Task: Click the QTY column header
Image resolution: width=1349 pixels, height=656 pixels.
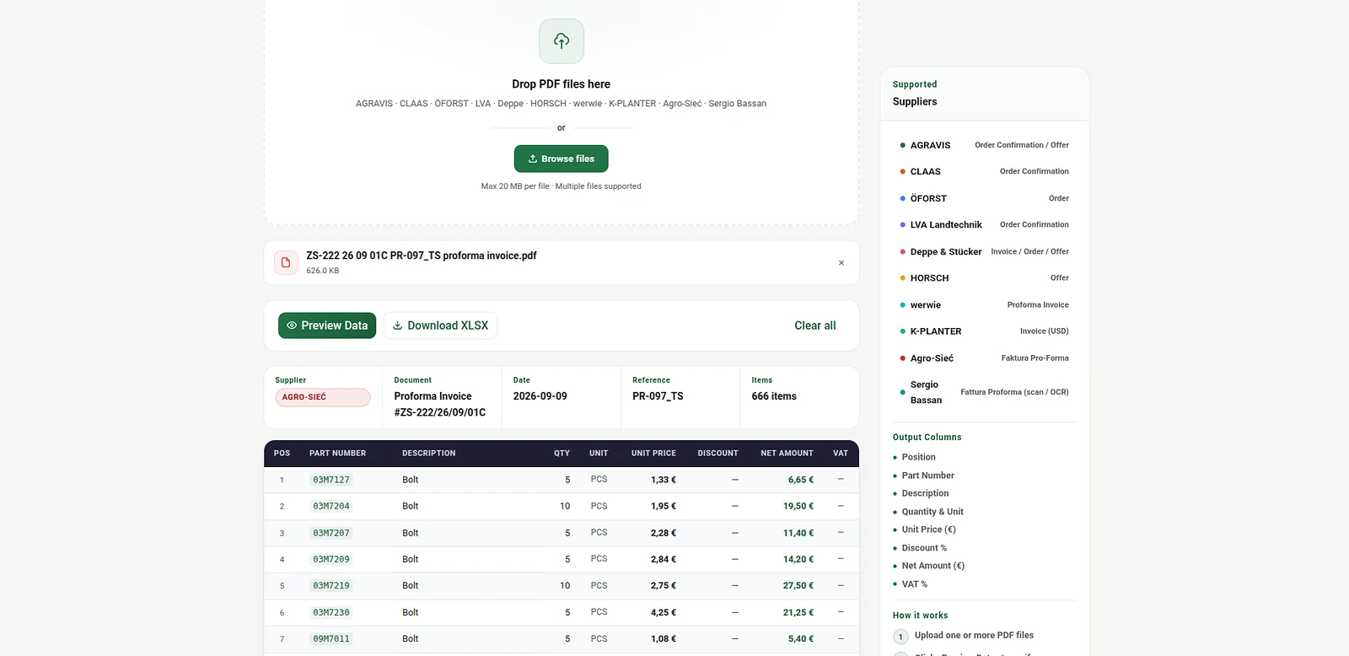Action: click(x=562, y=454)
